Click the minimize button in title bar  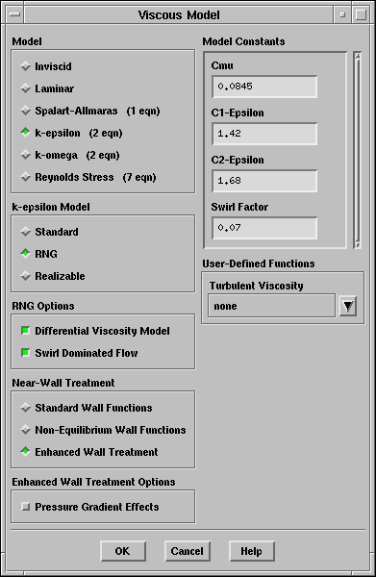[x=342, y=14]
